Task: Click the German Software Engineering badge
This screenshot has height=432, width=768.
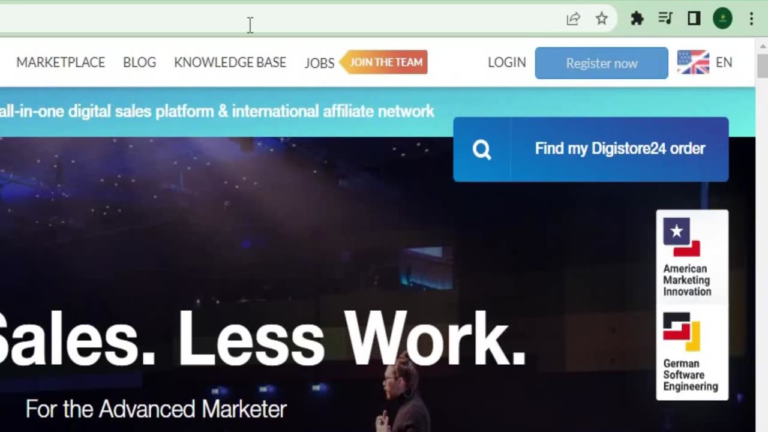Action: click(692, 352)
